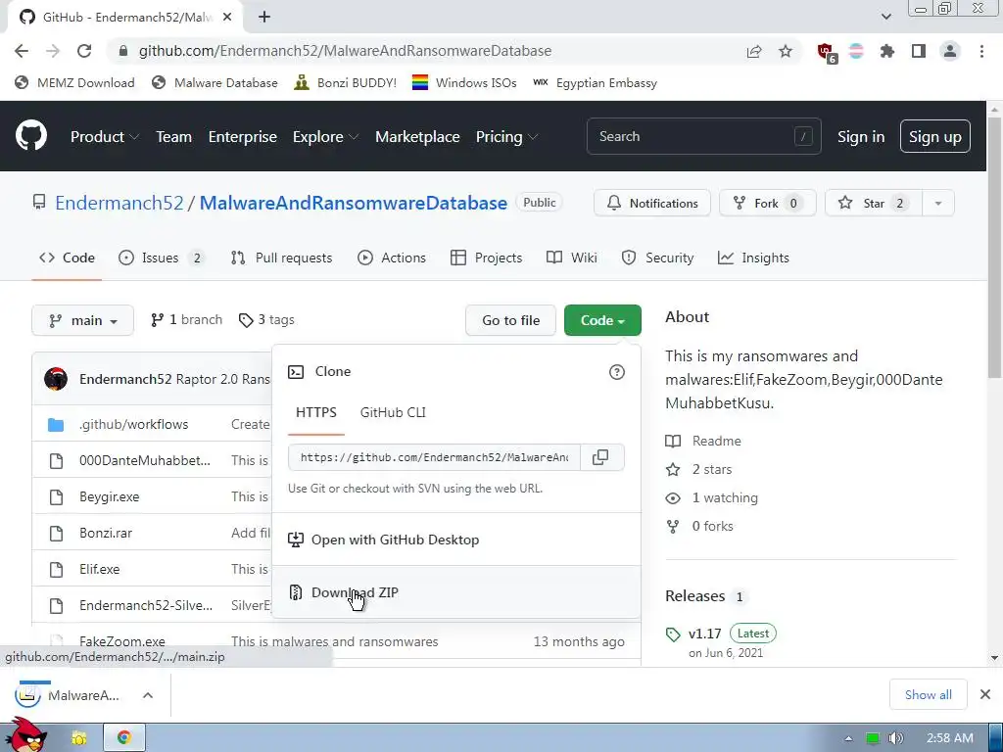Viewport: 1003px width, 752px height.
Task: Click the Sign up button
Action: [x=935, y=136]
